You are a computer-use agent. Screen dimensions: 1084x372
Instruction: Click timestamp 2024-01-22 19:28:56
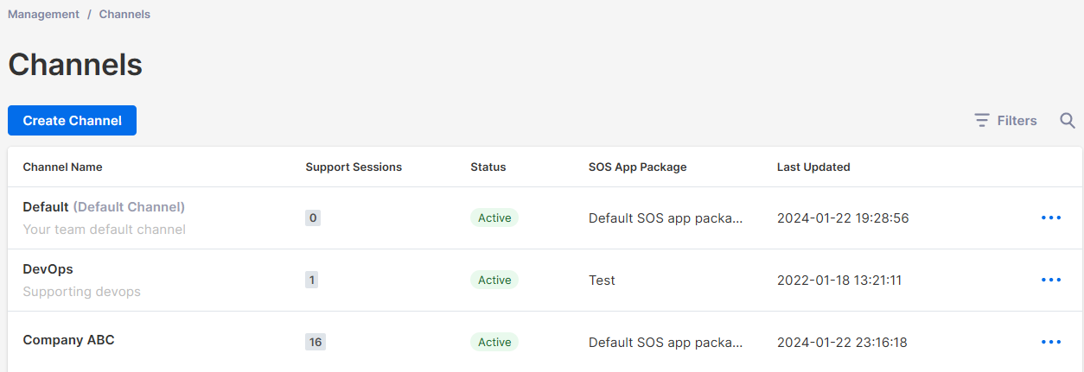(x=843, y=218)
